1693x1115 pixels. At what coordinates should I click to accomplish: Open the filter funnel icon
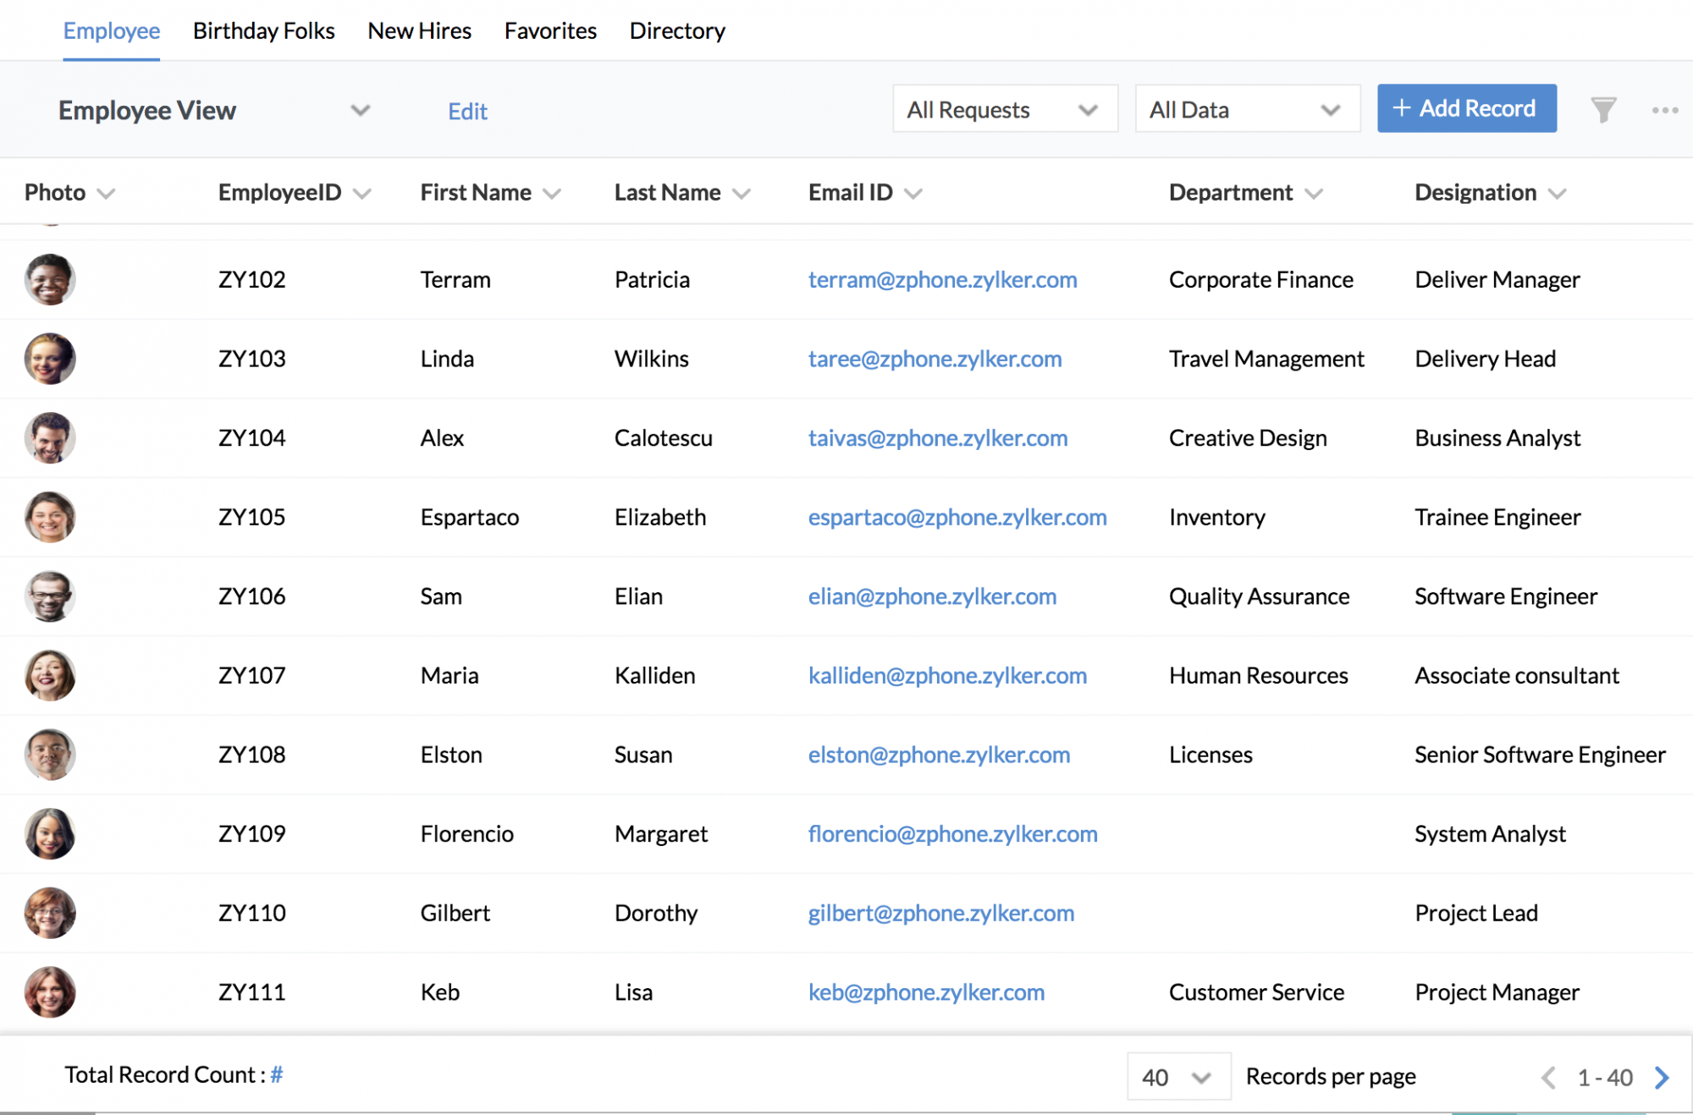pos(1602,110)
